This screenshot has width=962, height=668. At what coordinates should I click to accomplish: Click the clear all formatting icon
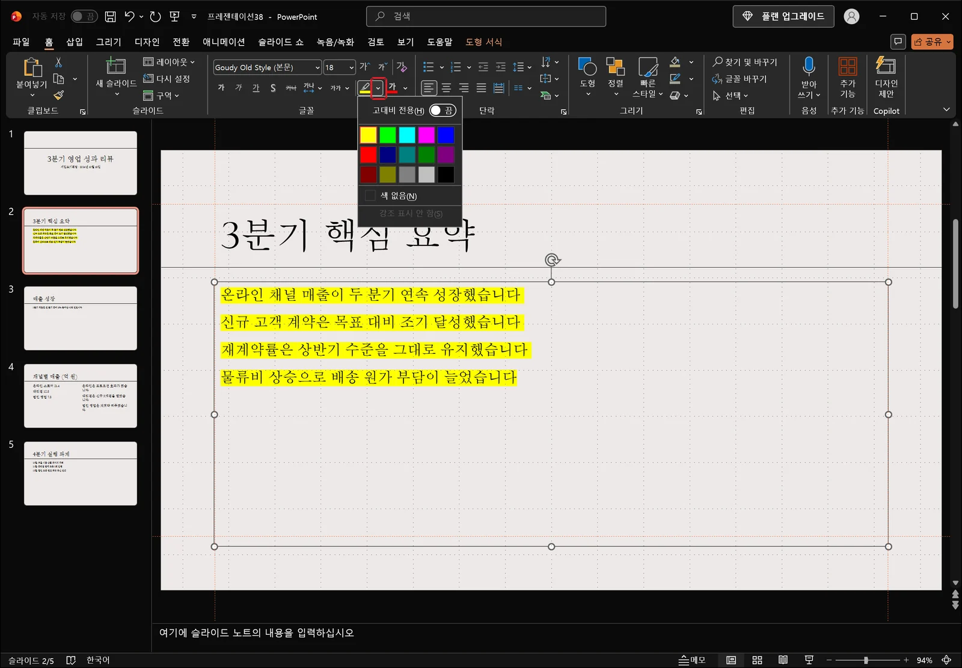pos(402,67)
